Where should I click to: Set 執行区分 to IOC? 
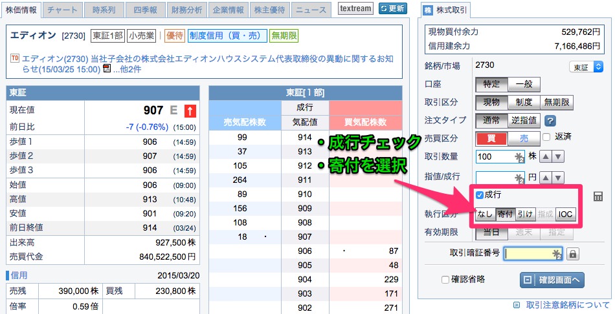click(x=566, y=214)
